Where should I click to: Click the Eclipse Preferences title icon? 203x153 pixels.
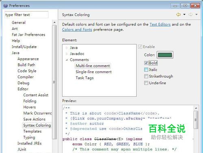5,6
